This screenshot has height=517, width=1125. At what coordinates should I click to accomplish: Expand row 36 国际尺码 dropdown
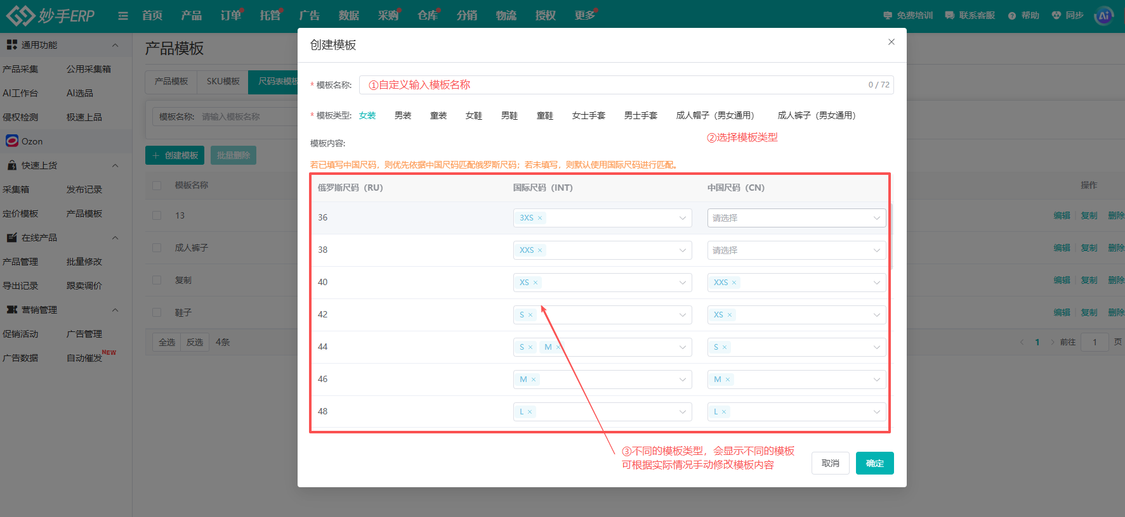coord(602,218)
